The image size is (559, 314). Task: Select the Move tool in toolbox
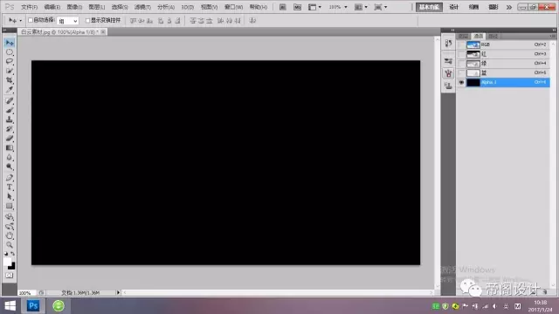click(x=10, y=43)
